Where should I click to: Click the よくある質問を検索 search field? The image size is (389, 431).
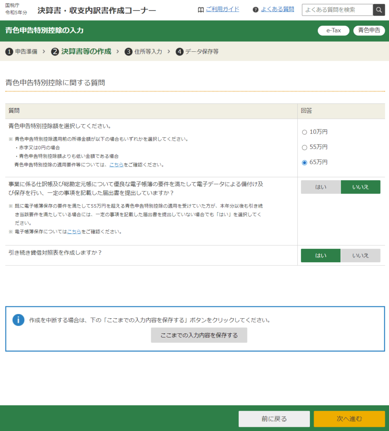[x=337, y=10]
